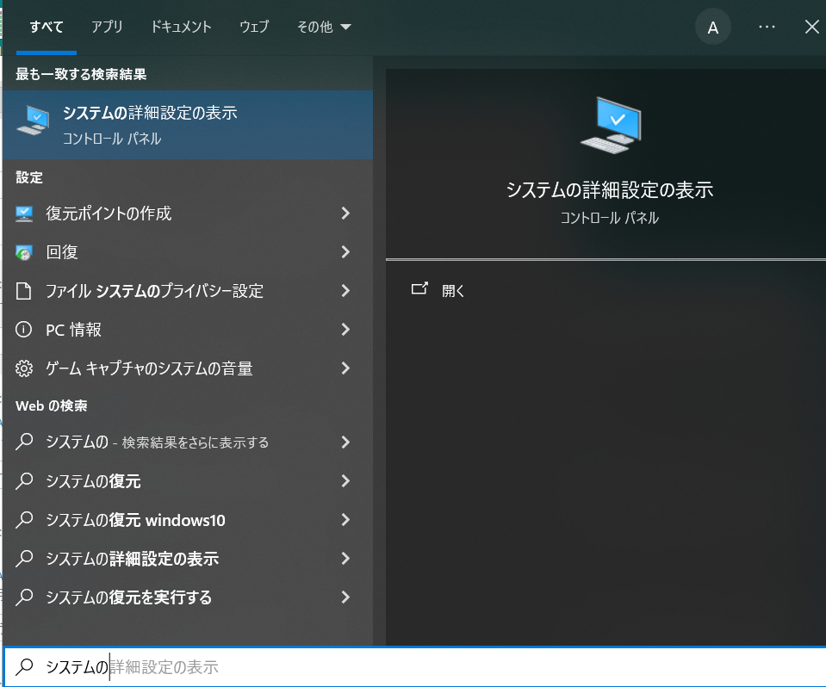The image size is (826, 687).
Task: Click preview title システムの詳細設定の表示
Action: click(x=610, y=190)
